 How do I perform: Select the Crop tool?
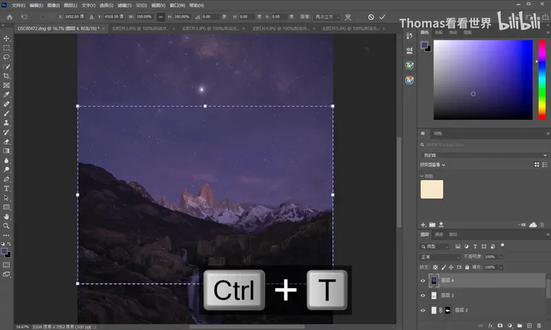(6, 76)
